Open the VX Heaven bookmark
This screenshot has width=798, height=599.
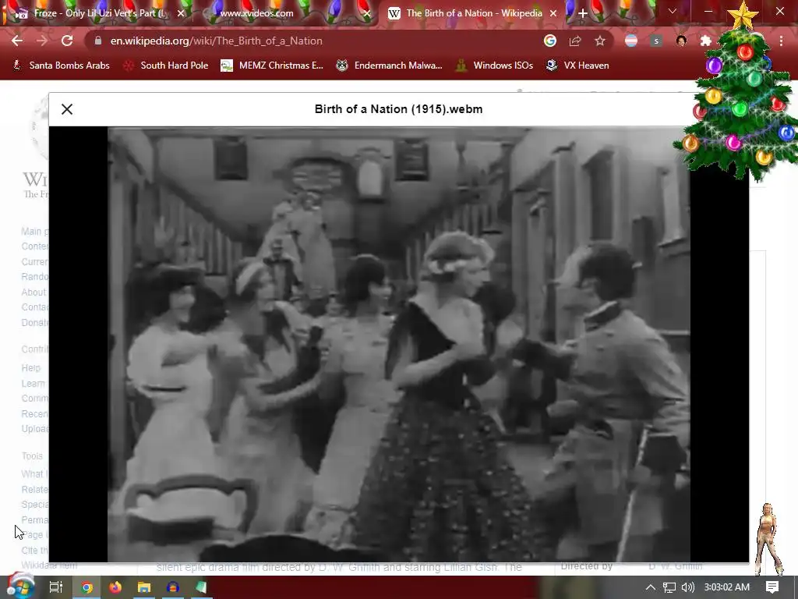[x=577, y=66]
